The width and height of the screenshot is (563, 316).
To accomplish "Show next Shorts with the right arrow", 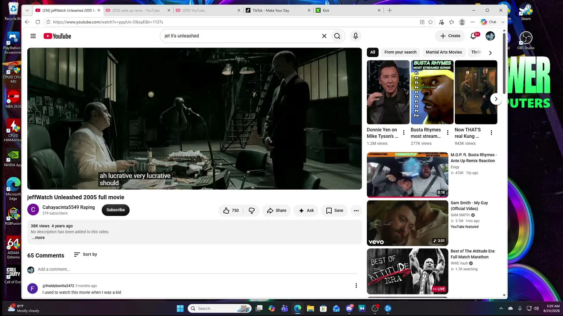I will [496, 99].
